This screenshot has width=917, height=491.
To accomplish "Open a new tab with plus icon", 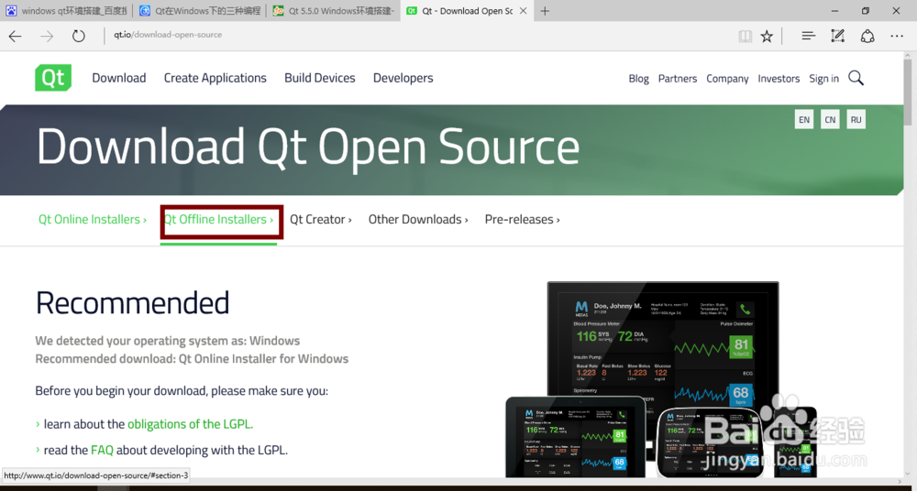I will pos(545,10).
